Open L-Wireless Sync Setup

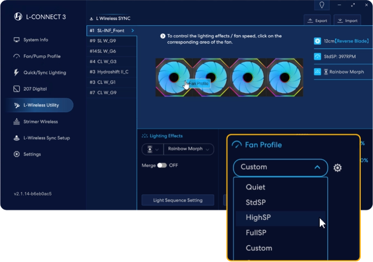click(42, 138)
